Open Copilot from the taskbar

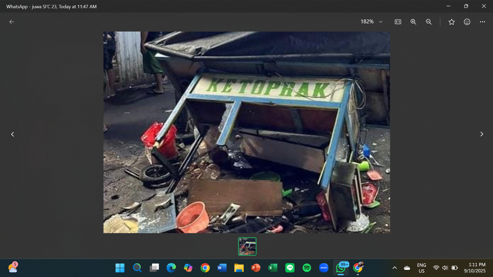coord(188,268)
